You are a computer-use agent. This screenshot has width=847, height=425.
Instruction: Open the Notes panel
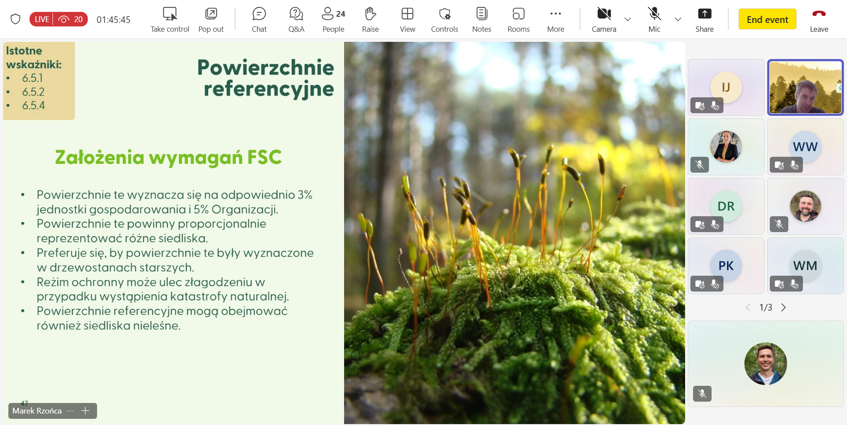coord(481,19)
